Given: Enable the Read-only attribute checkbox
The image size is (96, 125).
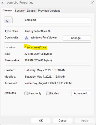Looking at the screenshot, I should [x=26, y=93].
